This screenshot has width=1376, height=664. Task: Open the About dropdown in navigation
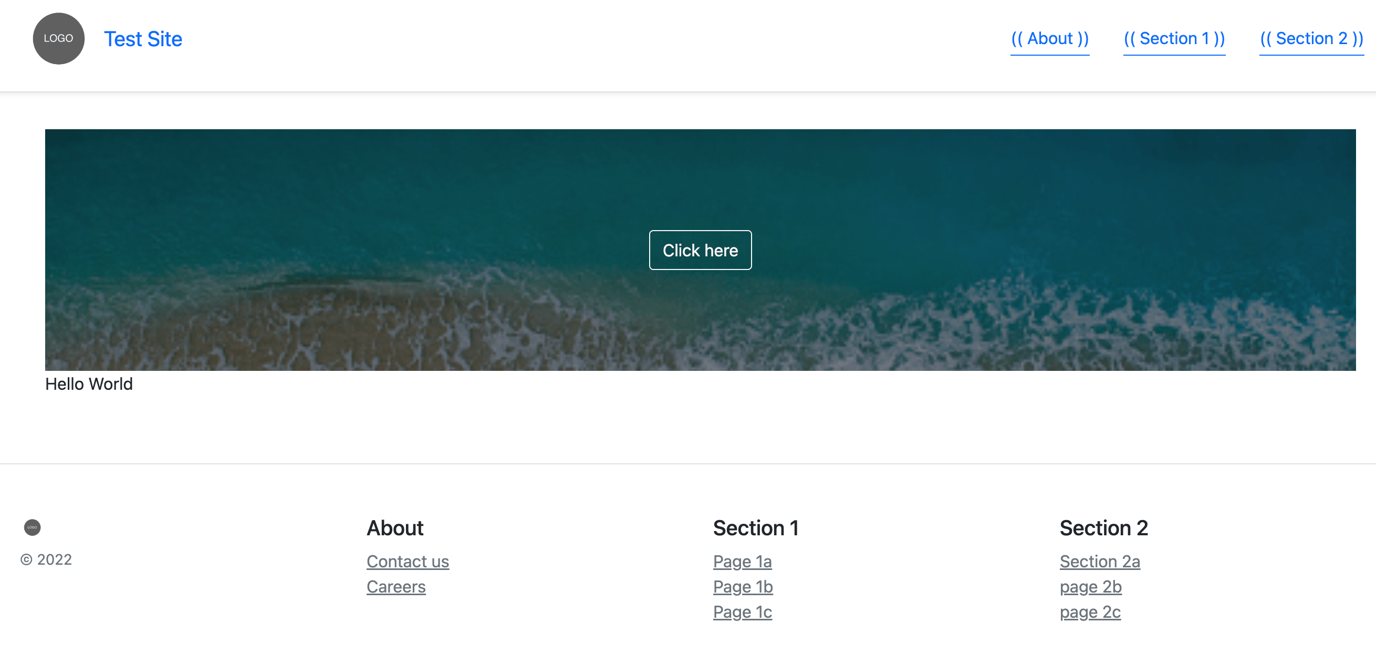coord(1049,38)
